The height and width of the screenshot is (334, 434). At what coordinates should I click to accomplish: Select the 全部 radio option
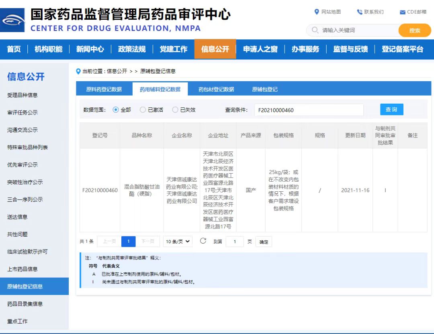[116, 109]
